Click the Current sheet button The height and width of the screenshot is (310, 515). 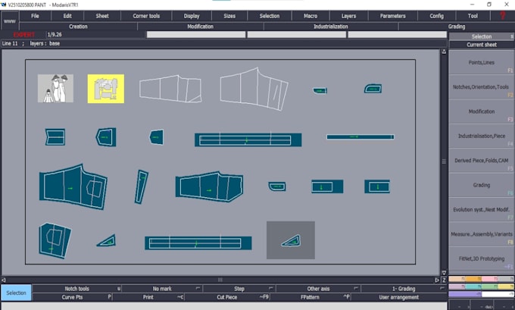click(482, 45)
